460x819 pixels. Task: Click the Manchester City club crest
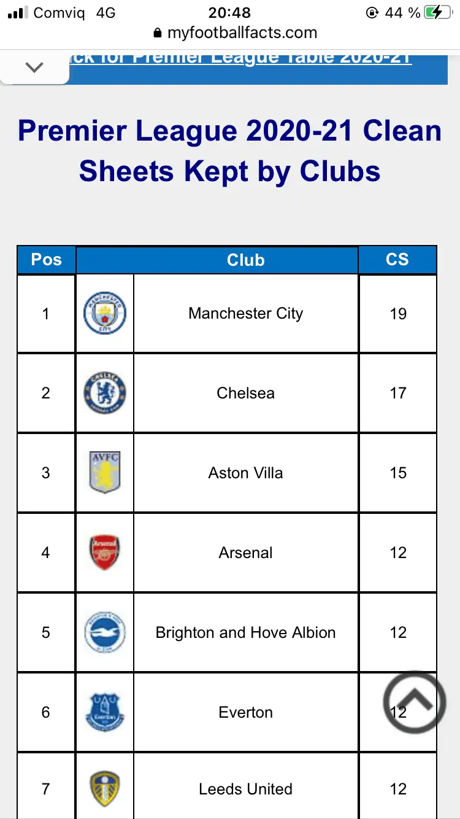[105, 313]
